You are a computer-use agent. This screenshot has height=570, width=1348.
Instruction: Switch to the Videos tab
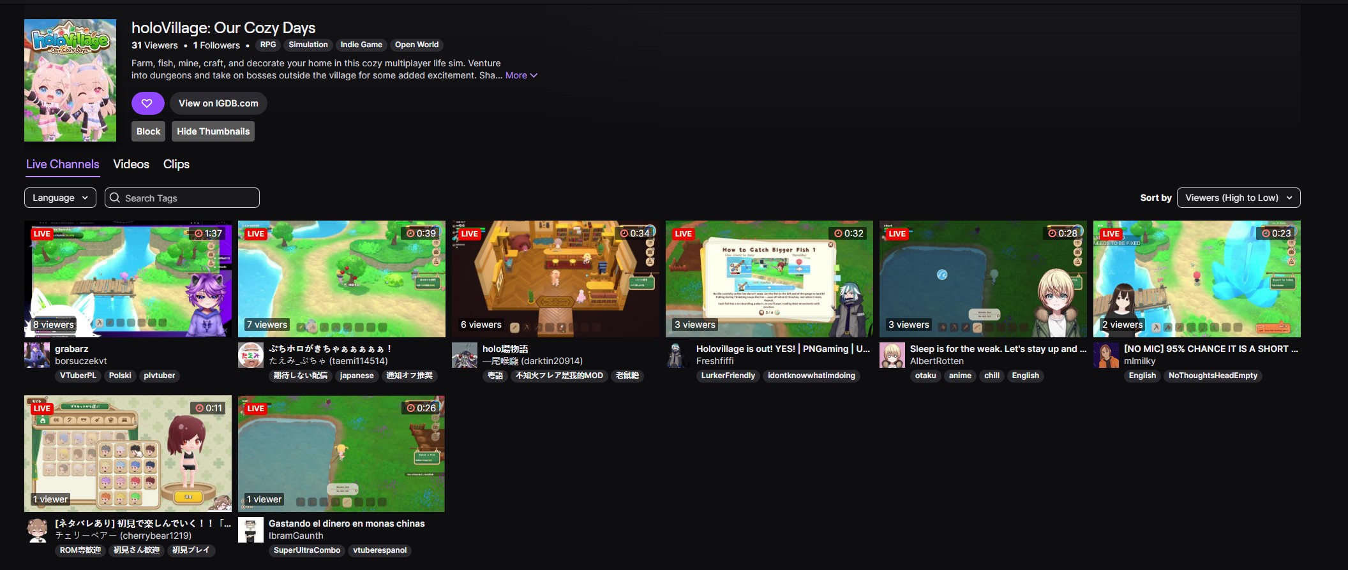click(131, 164)
